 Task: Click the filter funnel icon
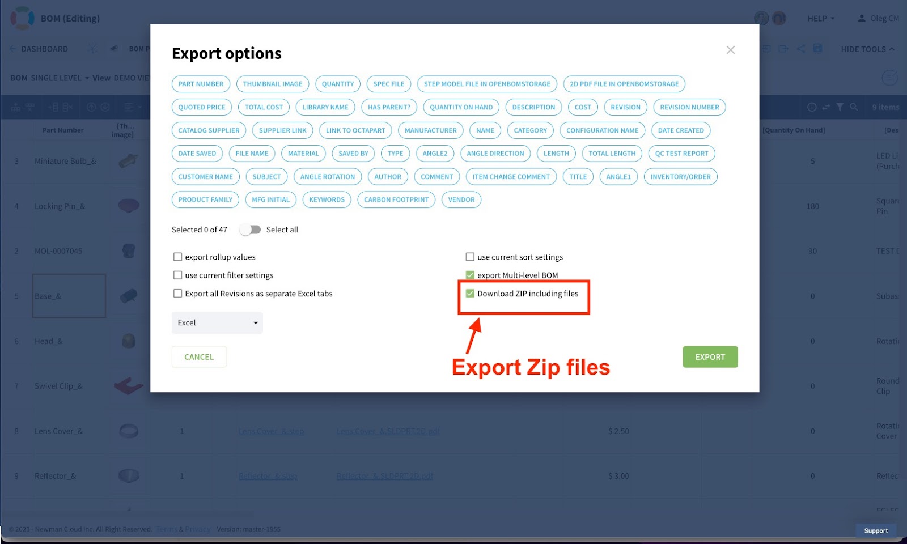(x=840, y=107)
